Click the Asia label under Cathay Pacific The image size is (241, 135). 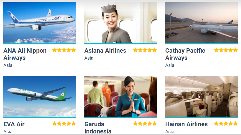point(170,65)
